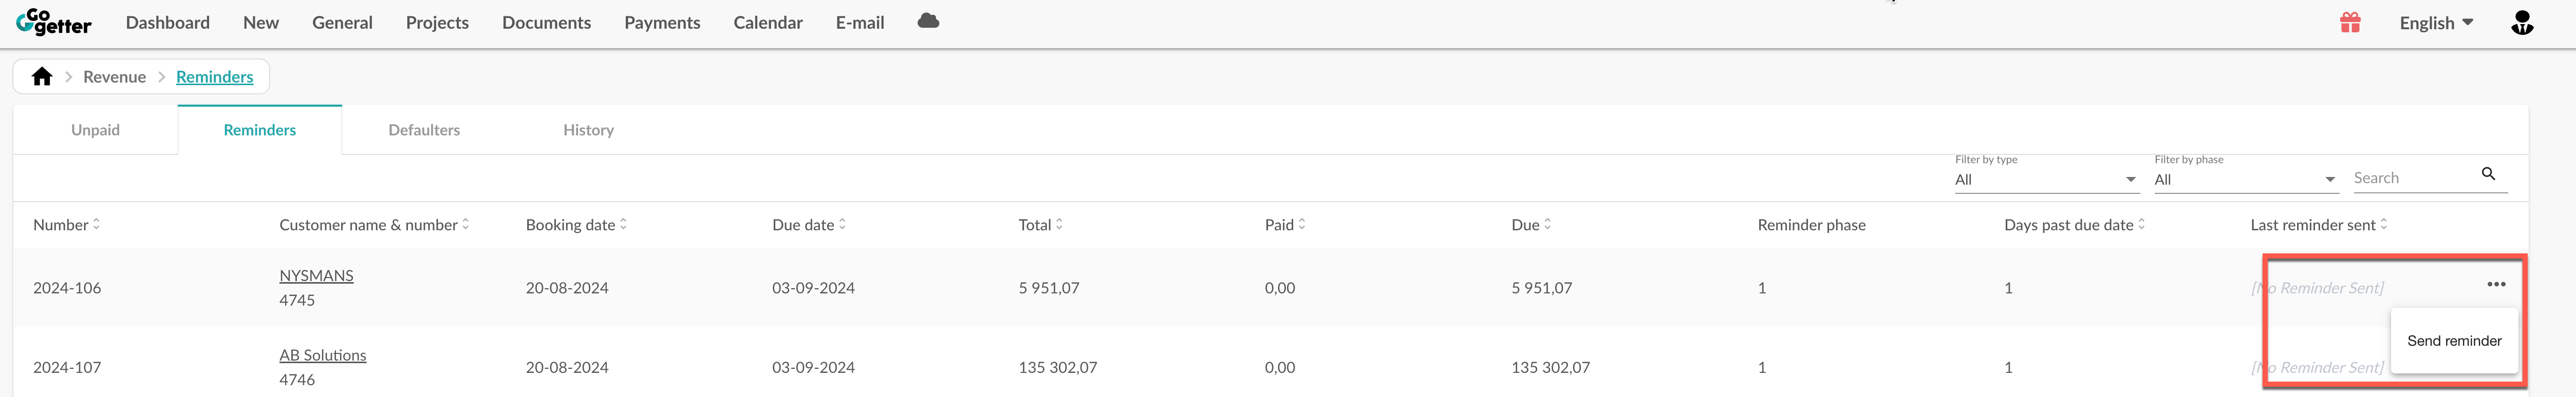
Task: Switch to the Defaulters tab
Action: [424, 130]
